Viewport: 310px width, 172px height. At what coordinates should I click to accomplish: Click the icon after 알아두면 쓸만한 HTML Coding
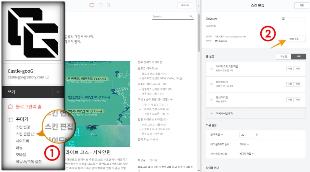(181, 78)
